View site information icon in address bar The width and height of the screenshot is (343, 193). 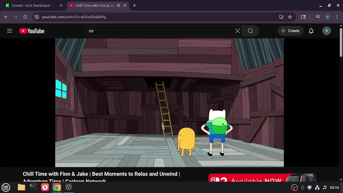pyautogui.click(x=37, y=17)
